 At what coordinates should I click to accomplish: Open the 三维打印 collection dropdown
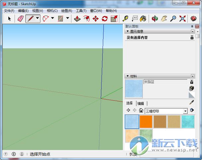(185, 111)
